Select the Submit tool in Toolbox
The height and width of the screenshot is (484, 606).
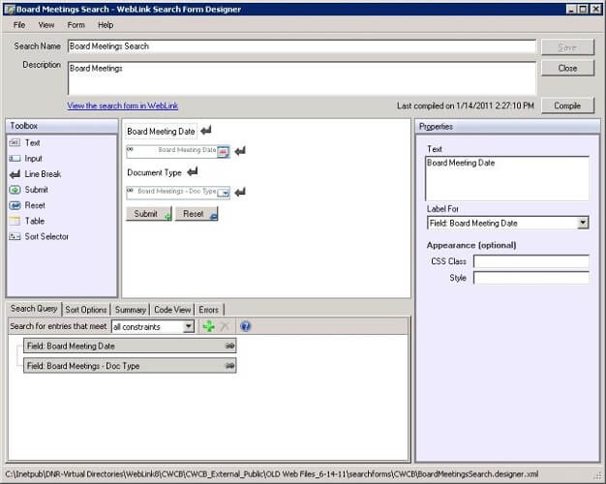pos(29,190)
